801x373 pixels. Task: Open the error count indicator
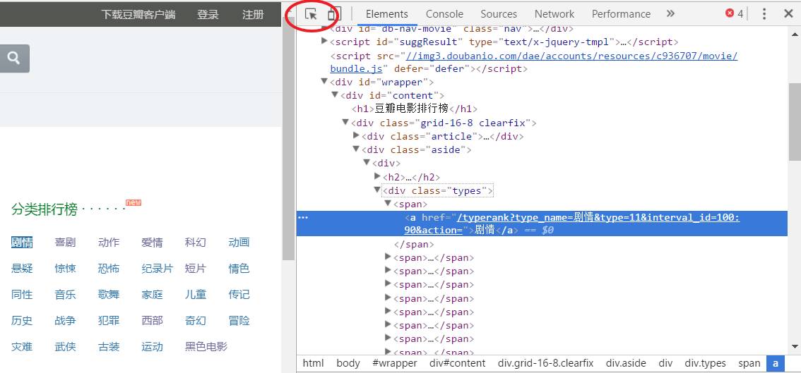[735, 14]
